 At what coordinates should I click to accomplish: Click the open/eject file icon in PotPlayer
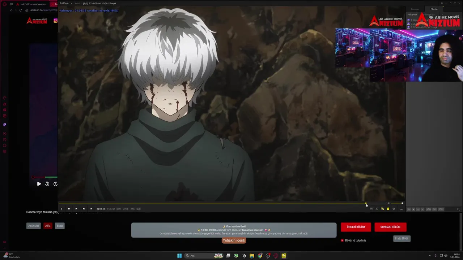point(91,209)
